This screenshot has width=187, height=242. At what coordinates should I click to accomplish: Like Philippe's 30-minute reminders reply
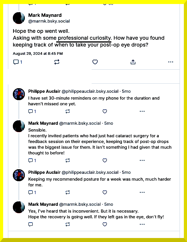coord(105,111)
